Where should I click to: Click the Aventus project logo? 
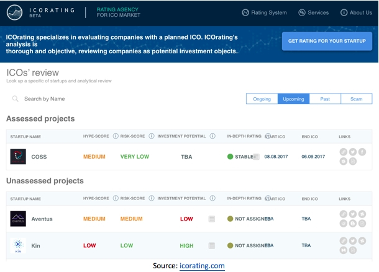18,219
